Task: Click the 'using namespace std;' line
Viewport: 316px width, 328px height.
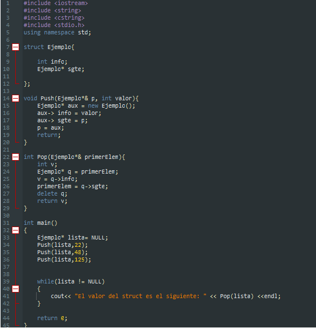Action: coord(57,33)
